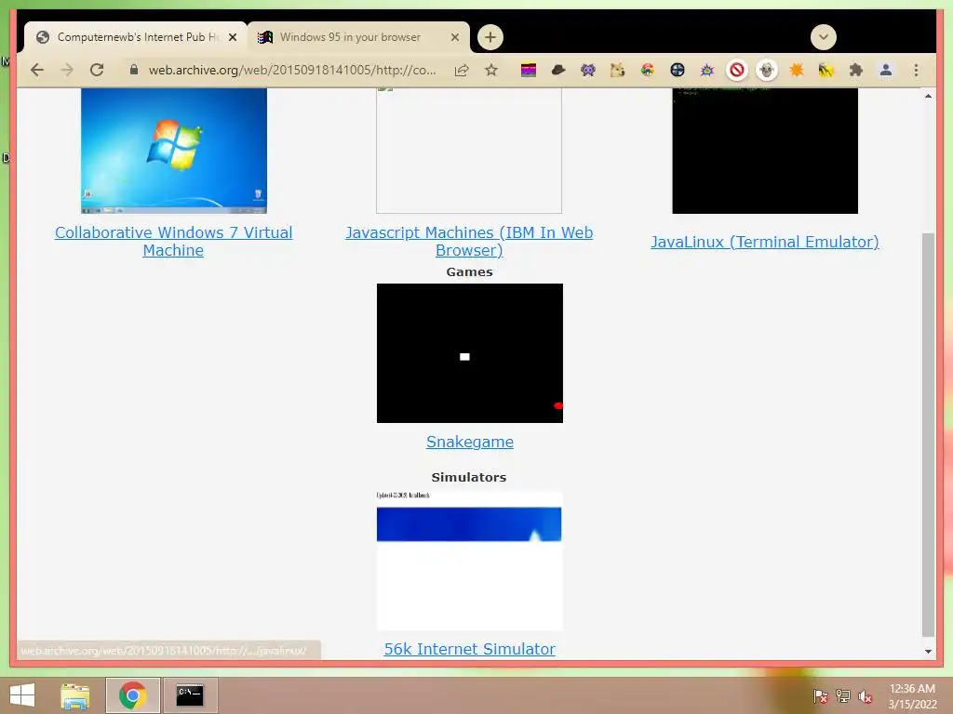Click the Simulators section heading
953x714 pixels.
coord(469,477)
